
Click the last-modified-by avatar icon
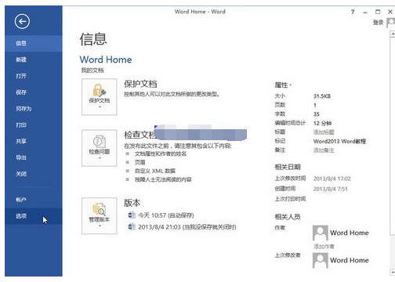[321, 260]
